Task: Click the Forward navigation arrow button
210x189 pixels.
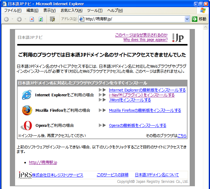Action: [19, 19]
